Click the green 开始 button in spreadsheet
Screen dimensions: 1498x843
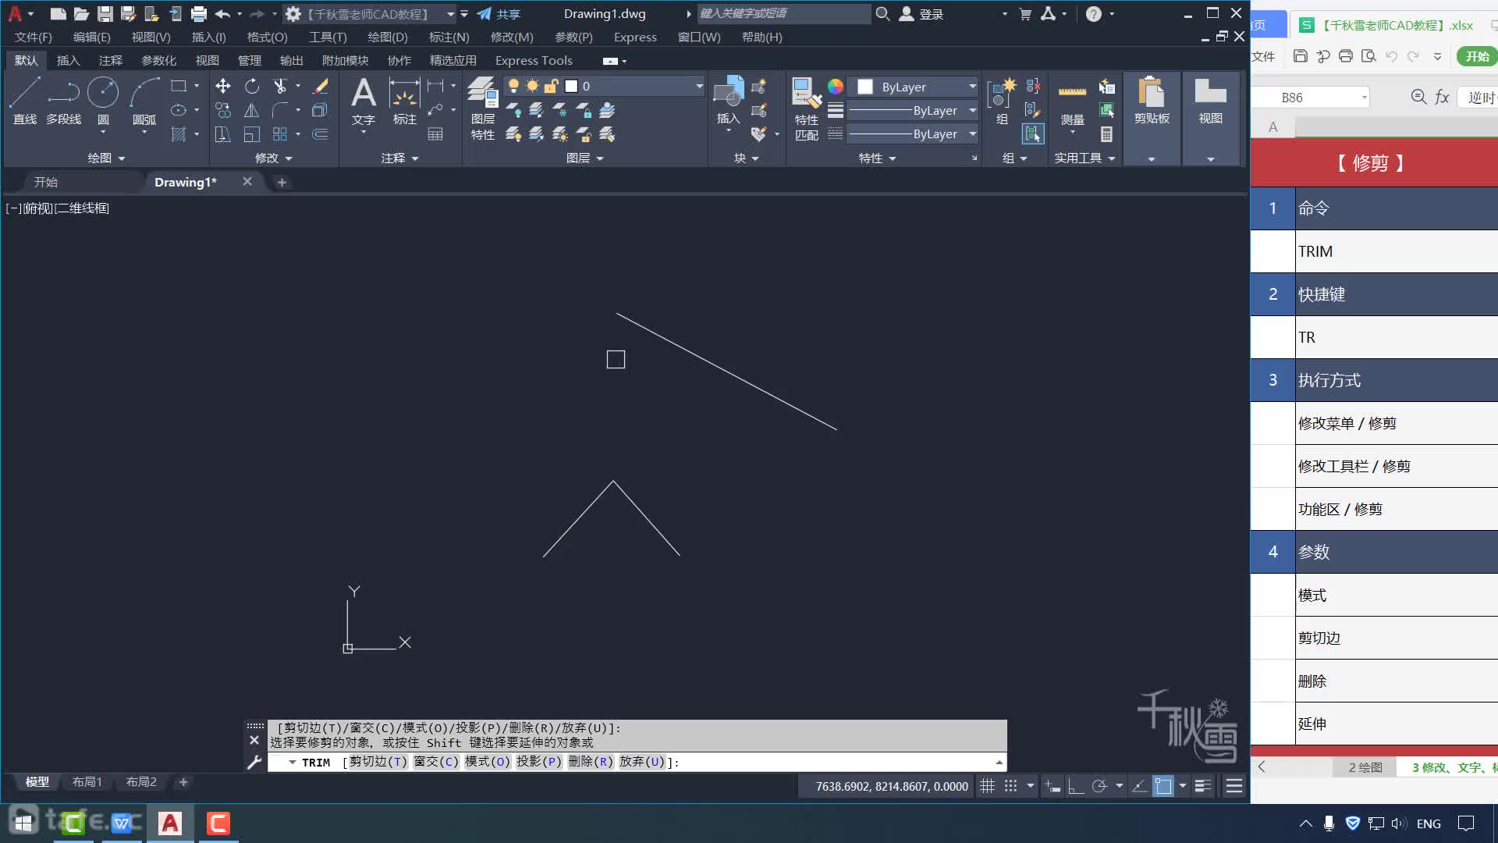click(x=1477, y=56)
